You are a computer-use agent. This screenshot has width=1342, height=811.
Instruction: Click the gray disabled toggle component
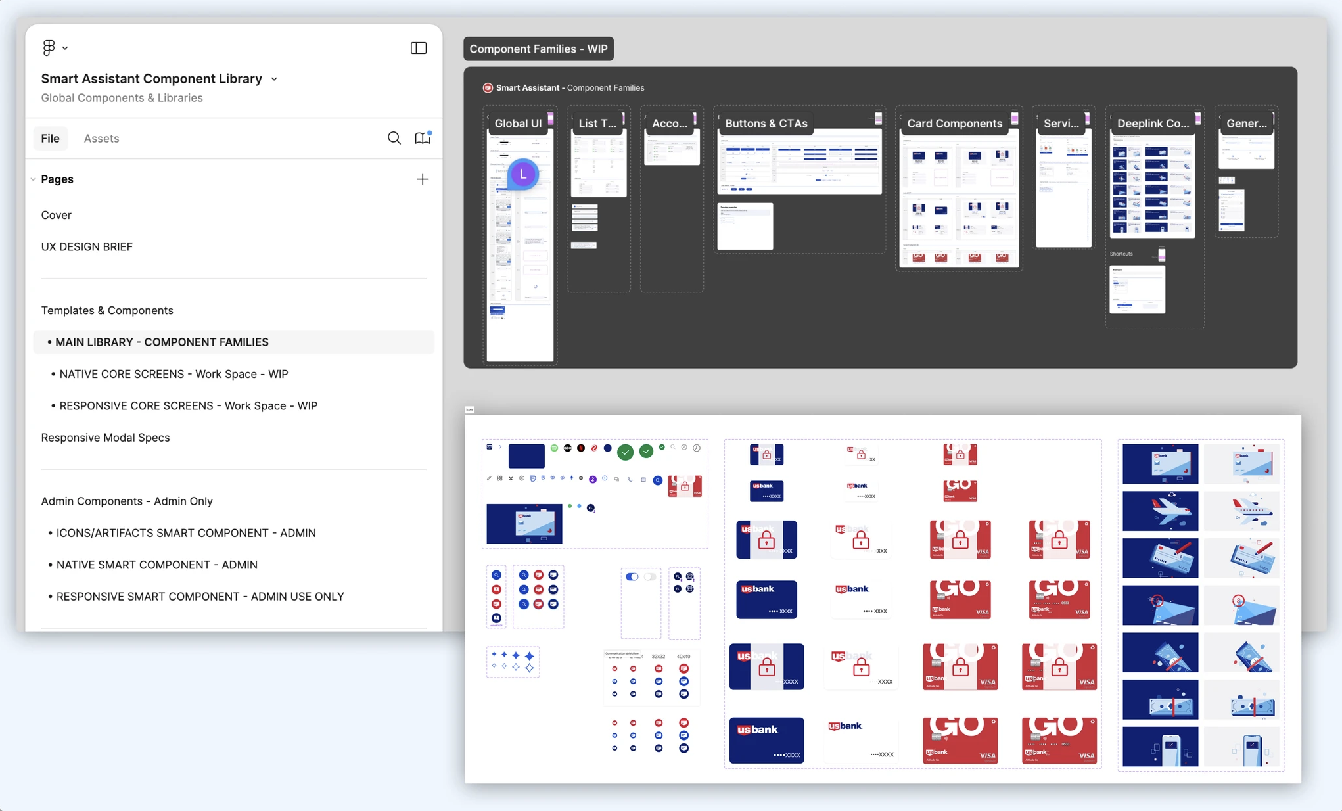pyautogui.click(x=650, y=577)
